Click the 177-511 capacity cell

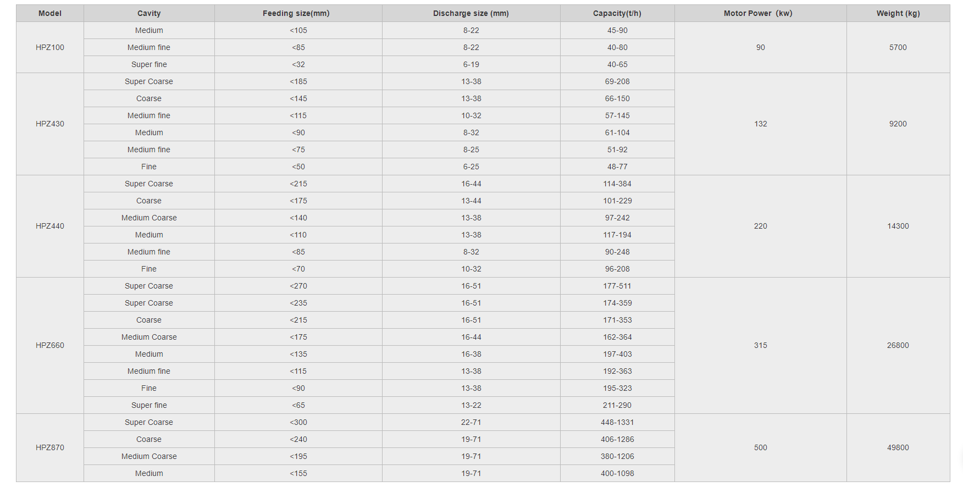pyautogui.click(x=617, y=286)
